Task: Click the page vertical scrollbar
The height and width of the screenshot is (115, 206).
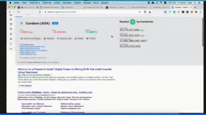Action: tap(203, 32)
